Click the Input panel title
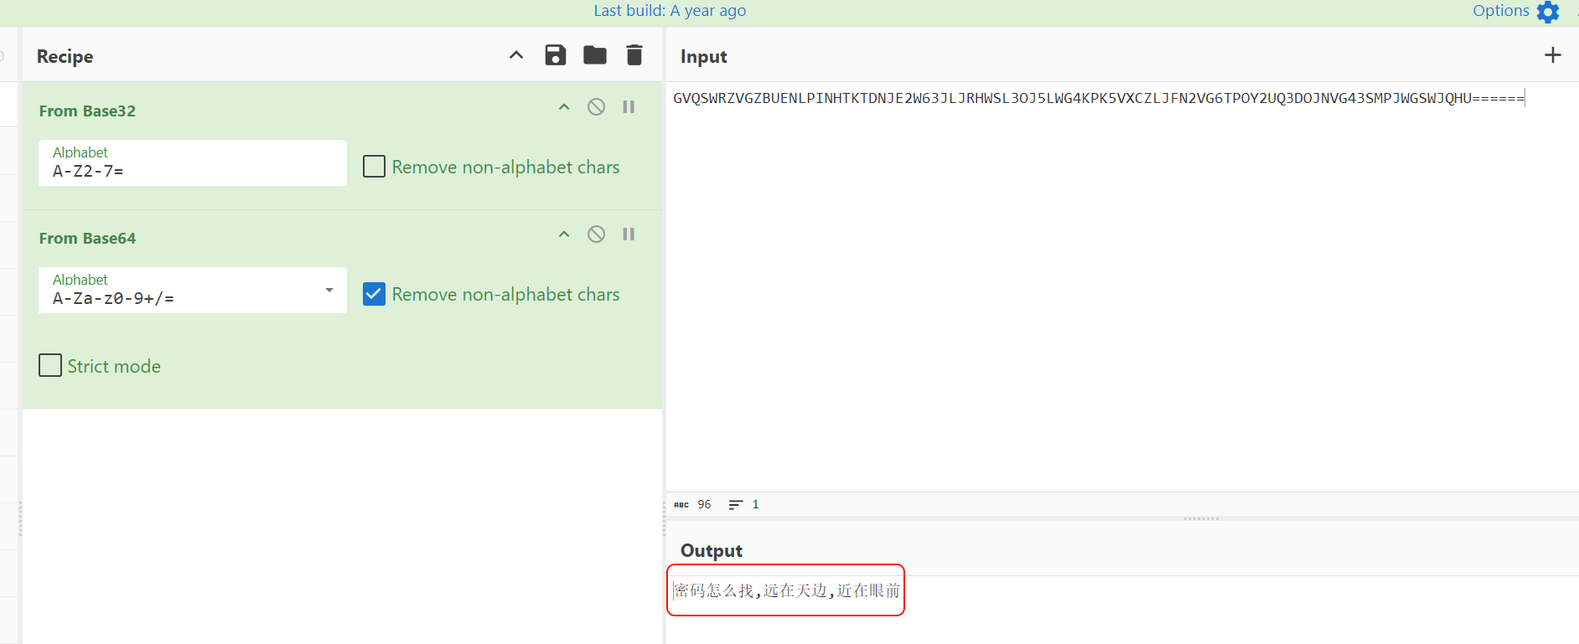 click(704, 56)
